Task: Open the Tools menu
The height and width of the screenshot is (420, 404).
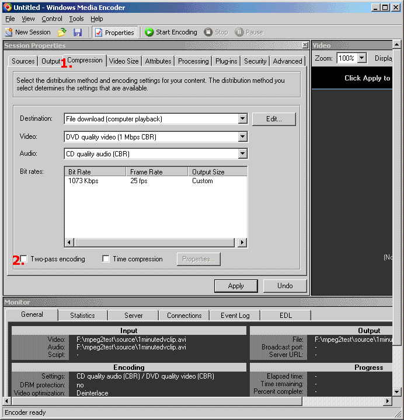Action: click(76, 19)
